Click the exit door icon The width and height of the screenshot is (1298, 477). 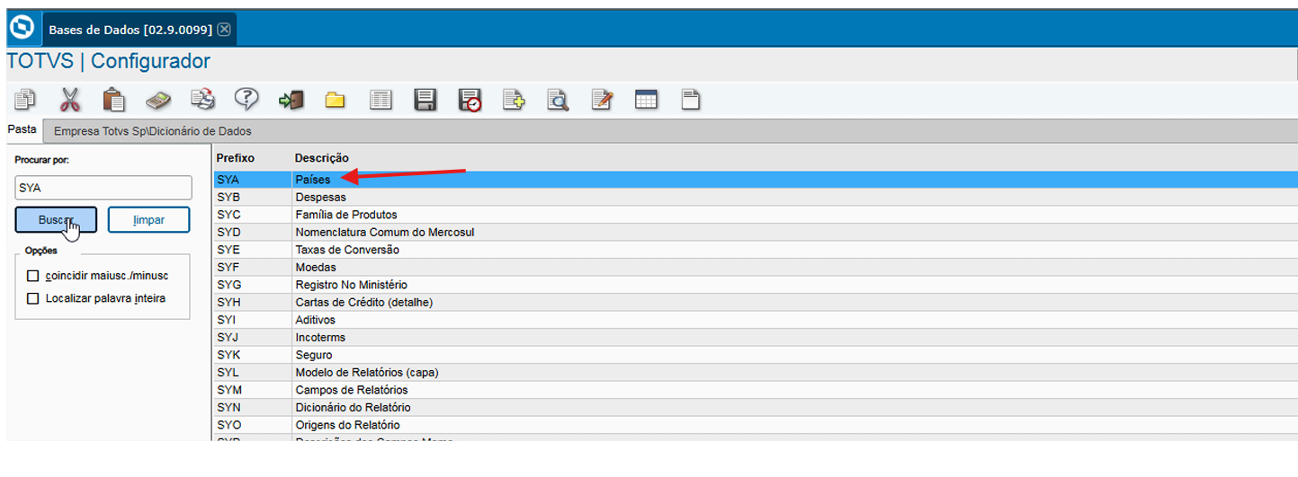[291, 100]
